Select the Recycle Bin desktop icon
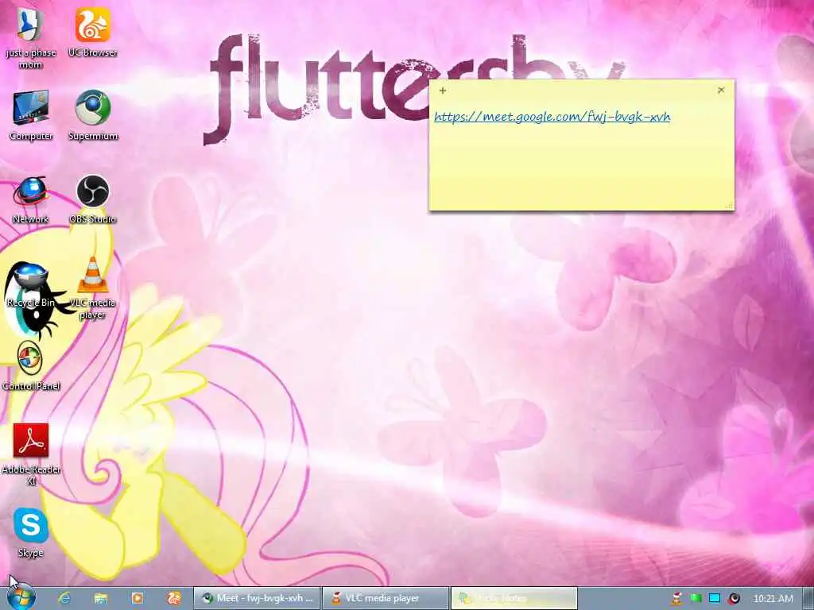 [31, 284]
